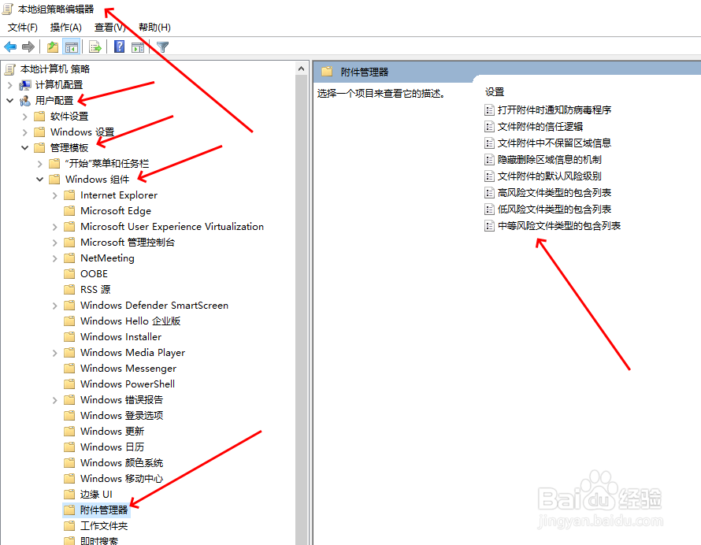Open the 操作(A) menu

[65, 27]
